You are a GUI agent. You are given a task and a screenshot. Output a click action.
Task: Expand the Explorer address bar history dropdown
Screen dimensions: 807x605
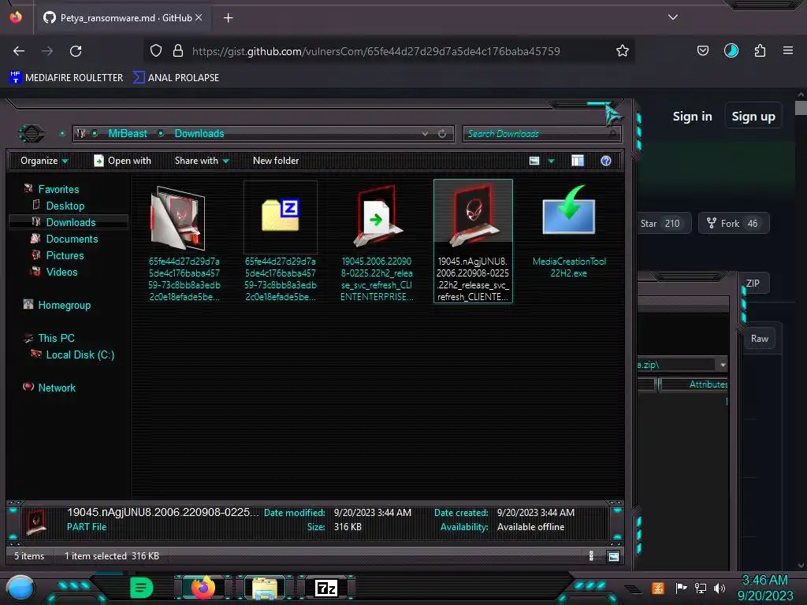(425, 134)
